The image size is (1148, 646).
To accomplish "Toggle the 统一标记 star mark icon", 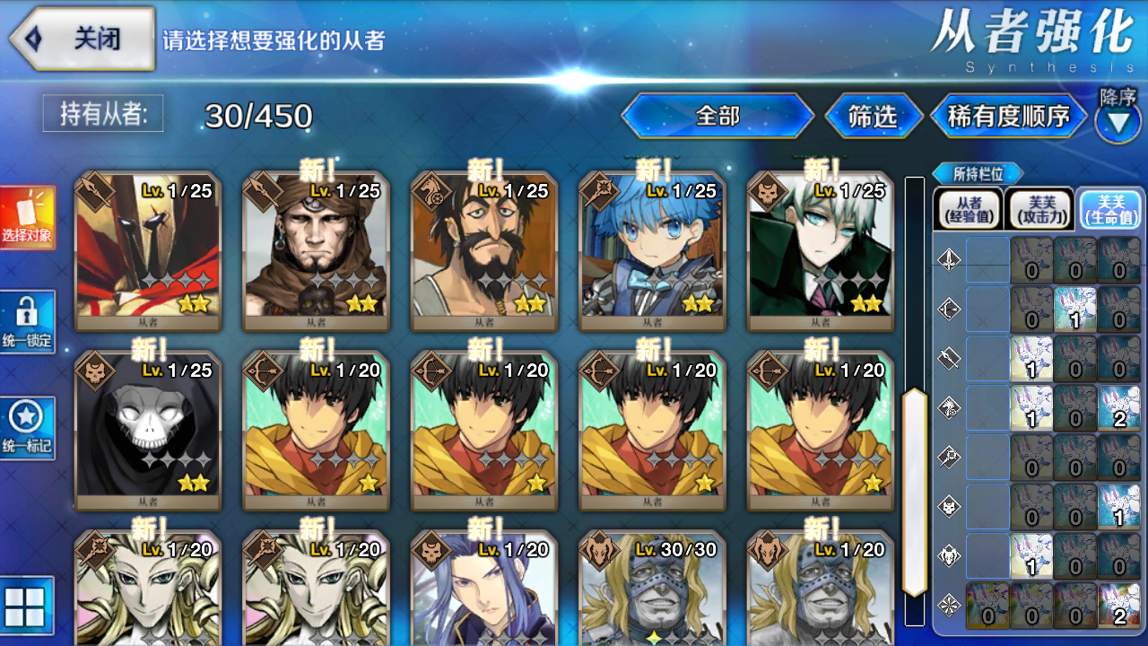I will pyautogui.click(x=27, y=428).
